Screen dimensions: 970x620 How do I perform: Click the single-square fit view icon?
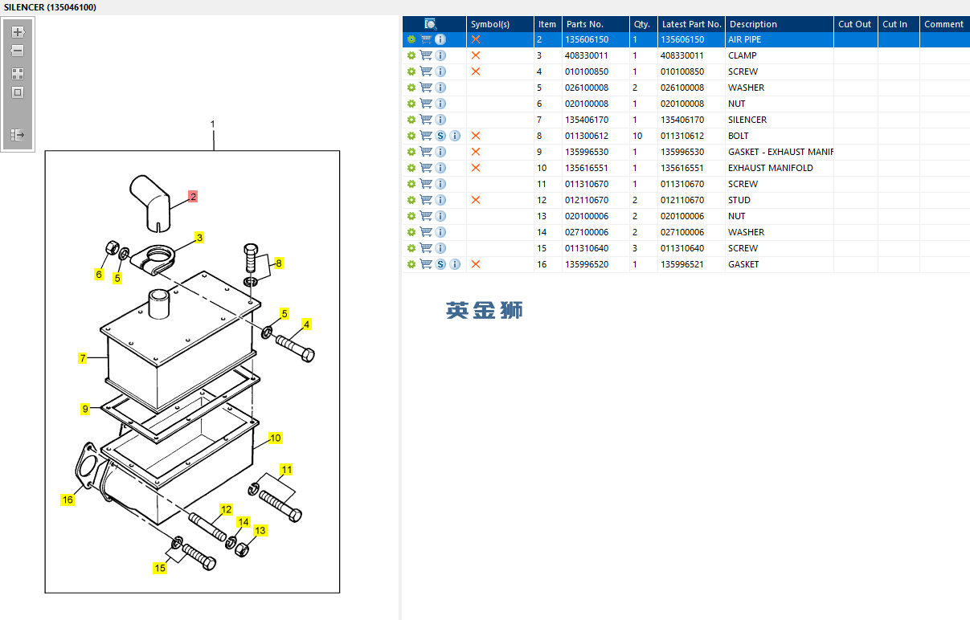[18, 92]
